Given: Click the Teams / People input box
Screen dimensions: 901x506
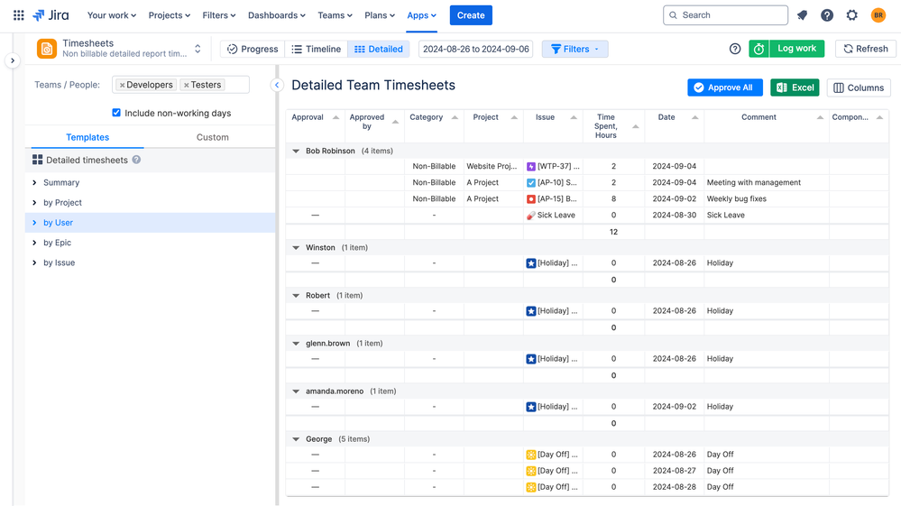Looking at the screenshot, I should [181, 85].
